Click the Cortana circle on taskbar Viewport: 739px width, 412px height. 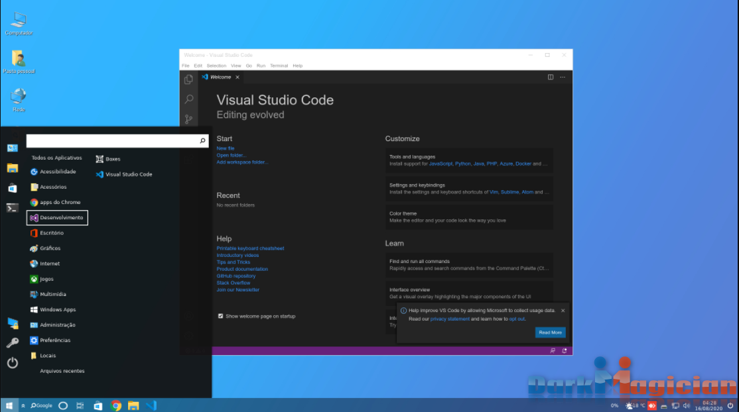[x=62, y=405]
